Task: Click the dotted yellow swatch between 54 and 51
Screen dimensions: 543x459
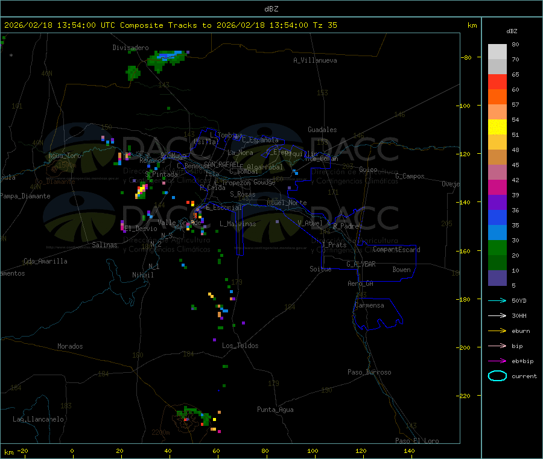Action: pos(497,127)
